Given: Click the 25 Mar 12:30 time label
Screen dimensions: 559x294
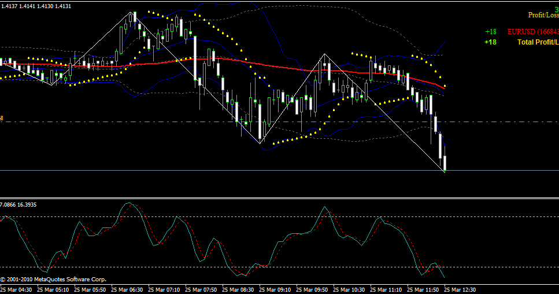Looking at the screenshot, I should coord(460,290).
